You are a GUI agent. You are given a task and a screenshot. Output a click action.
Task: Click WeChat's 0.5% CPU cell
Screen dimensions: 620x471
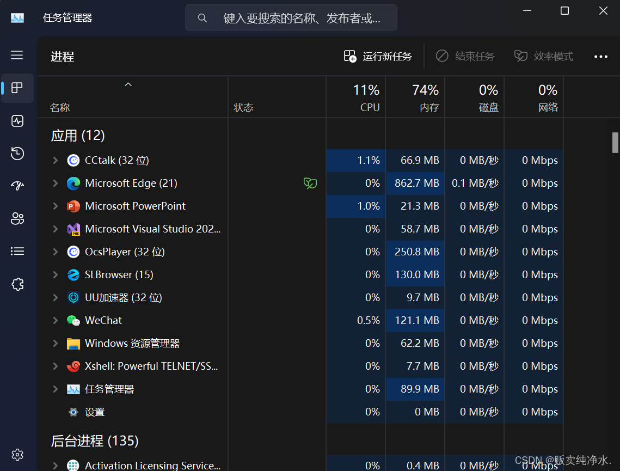coord(355,320)
